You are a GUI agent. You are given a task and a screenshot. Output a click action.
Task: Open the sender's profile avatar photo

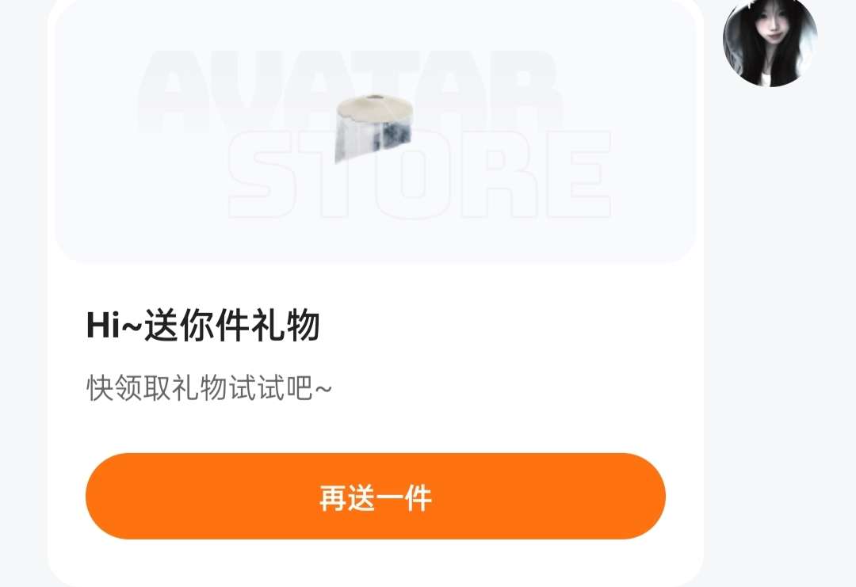click(770, 41)
